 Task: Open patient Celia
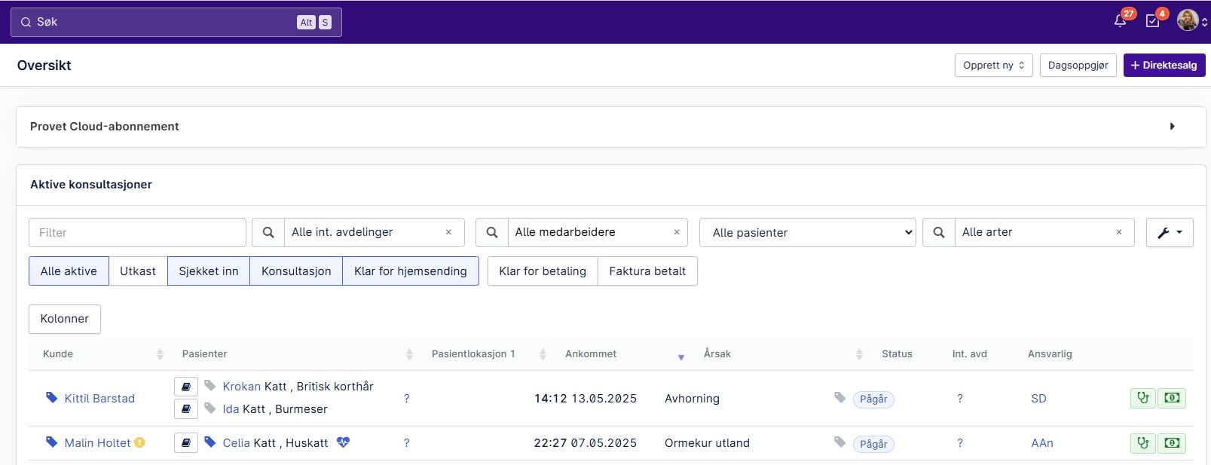(236, 443)
